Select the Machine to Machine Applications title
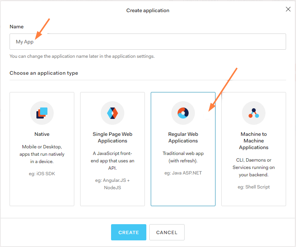The height and width of the screenshot is (247, 296). (254, 141)
